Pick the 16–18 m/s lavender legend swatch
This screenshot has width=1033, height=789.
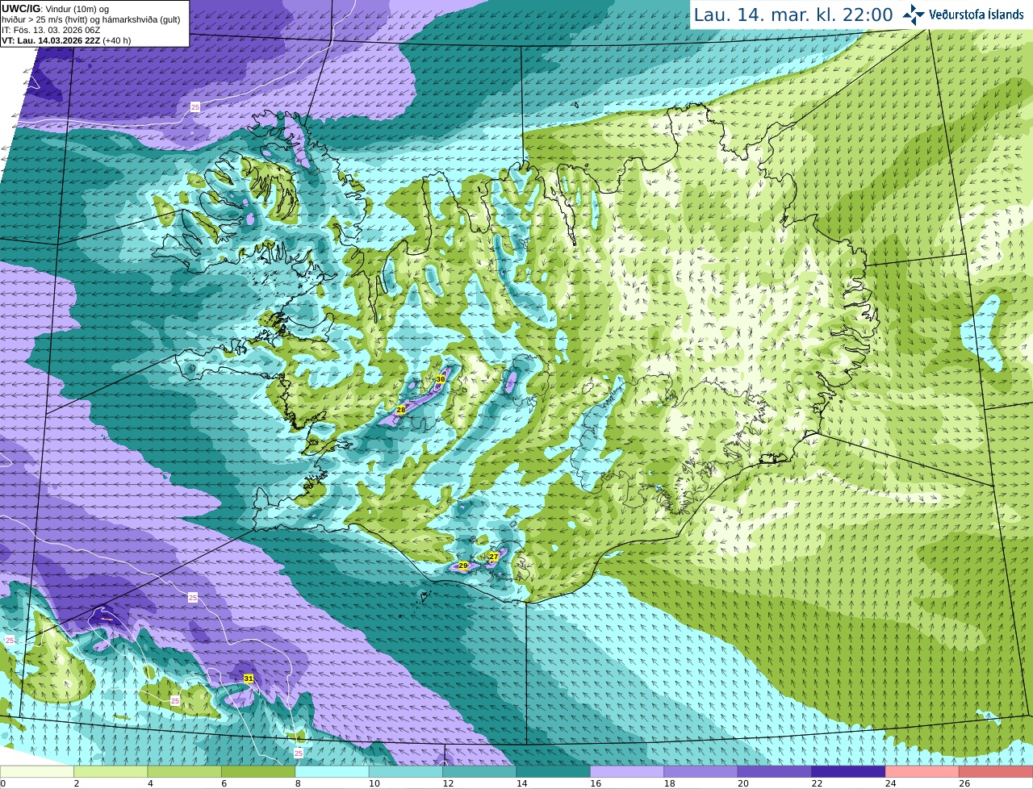[627, 771]
